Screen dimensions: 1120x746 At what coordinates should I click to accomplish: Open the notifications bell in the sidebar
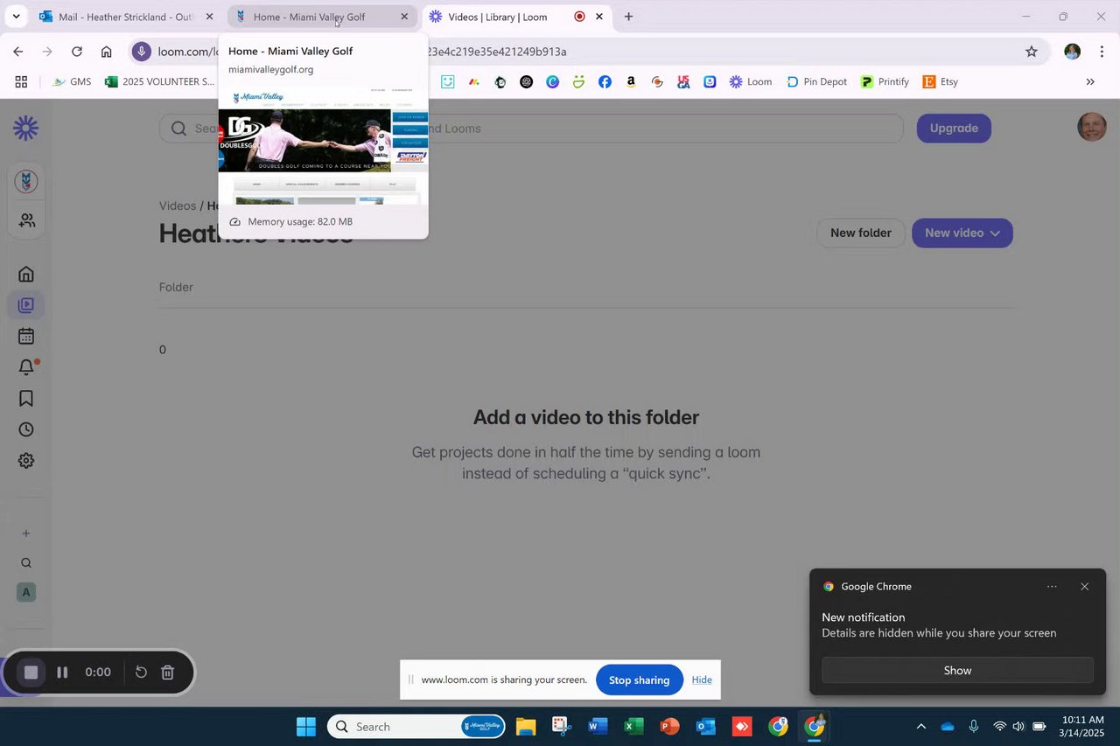tap(26, 367)
